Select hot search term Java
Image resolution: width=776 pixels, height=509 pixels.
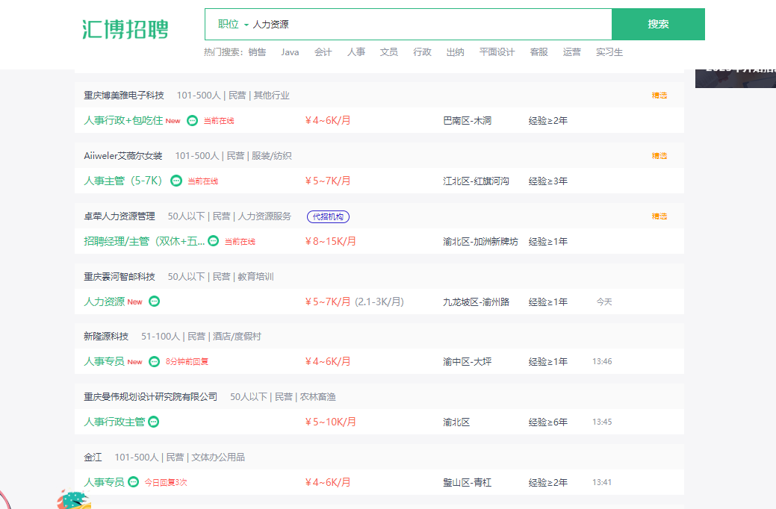click(x=290, y=52)
